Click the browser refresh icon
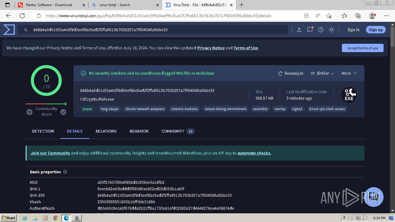This screenshot has width=395, height=222. pos(22,16)
